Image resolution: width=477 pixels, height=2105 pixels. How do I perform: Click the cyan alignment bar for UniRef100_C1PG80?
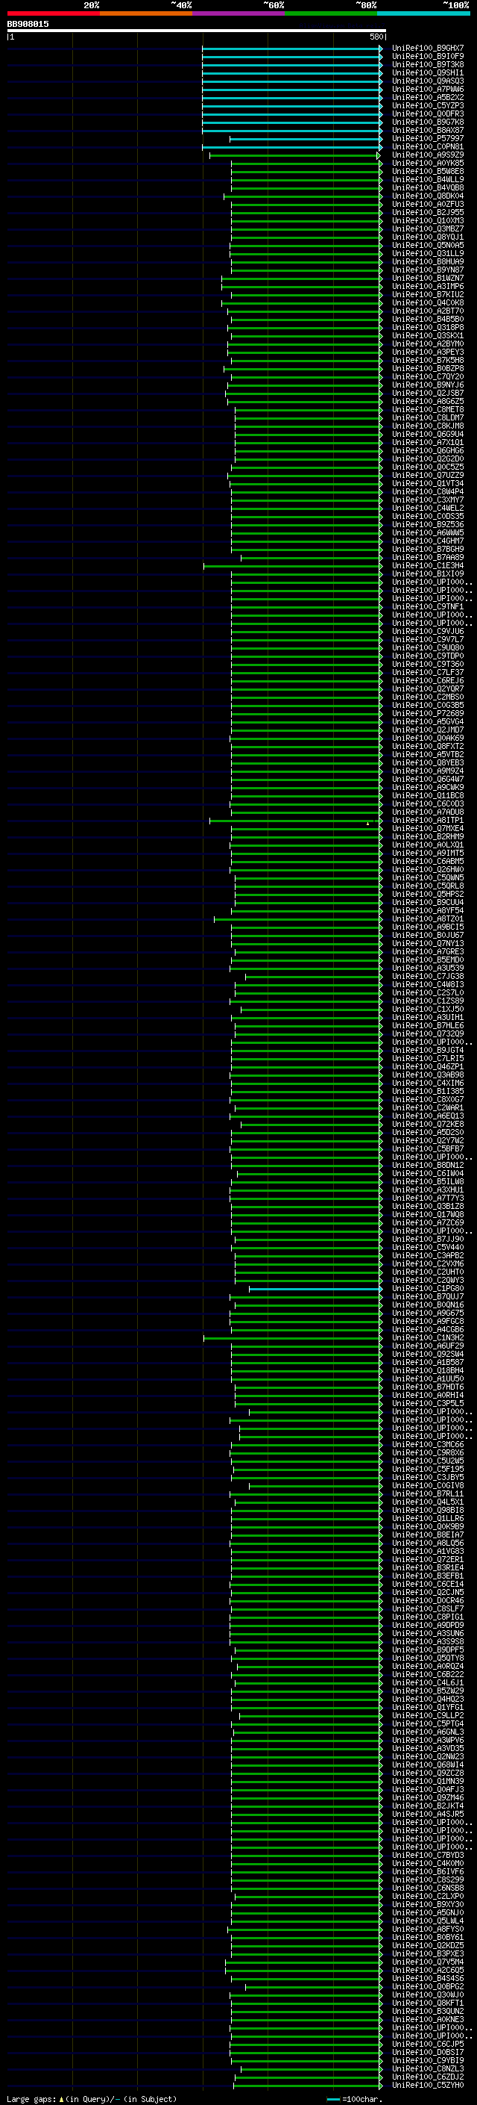point(315,1290)
